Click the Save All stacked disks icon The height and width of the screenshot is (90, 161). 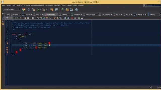(x=76, y=9)
